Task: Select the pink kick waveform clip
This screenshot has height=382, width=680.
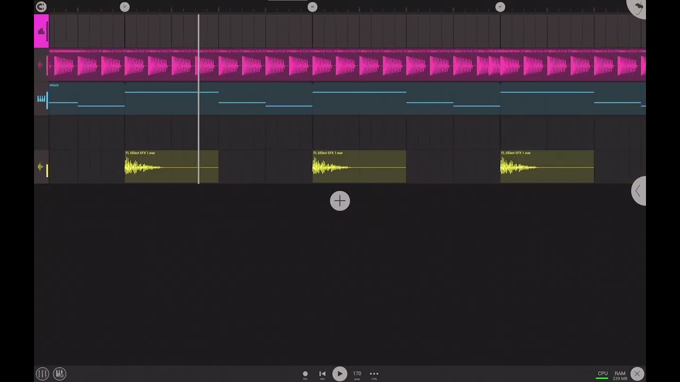Action: 347,65
